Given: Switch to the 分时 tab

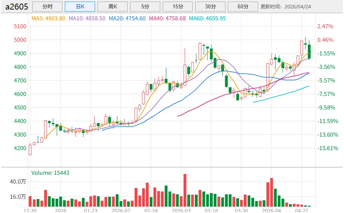Looking at the screenshot, I should click(x=47, y=6).
